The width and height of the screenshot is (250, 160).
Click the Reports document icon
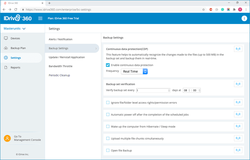6,67
